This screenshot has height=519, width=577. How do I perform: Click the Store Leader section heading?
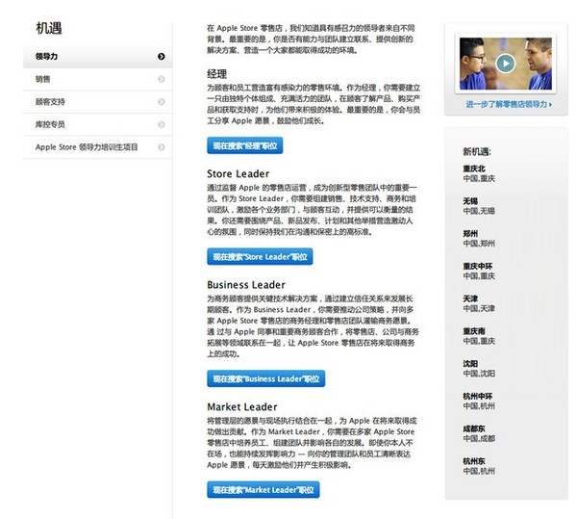238,174
